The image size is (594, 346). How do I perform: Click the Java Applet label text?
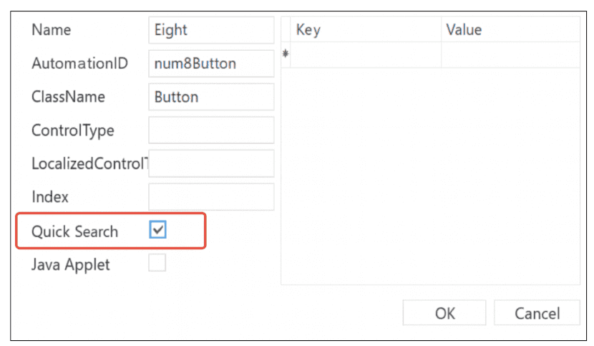71,264
